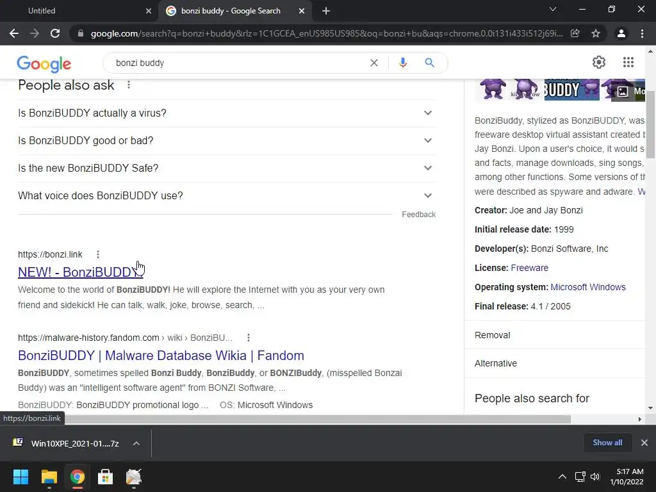The width and height of the screenshot is (656, 492).
Task: Click the address bar URL
Action: [327, 33]
